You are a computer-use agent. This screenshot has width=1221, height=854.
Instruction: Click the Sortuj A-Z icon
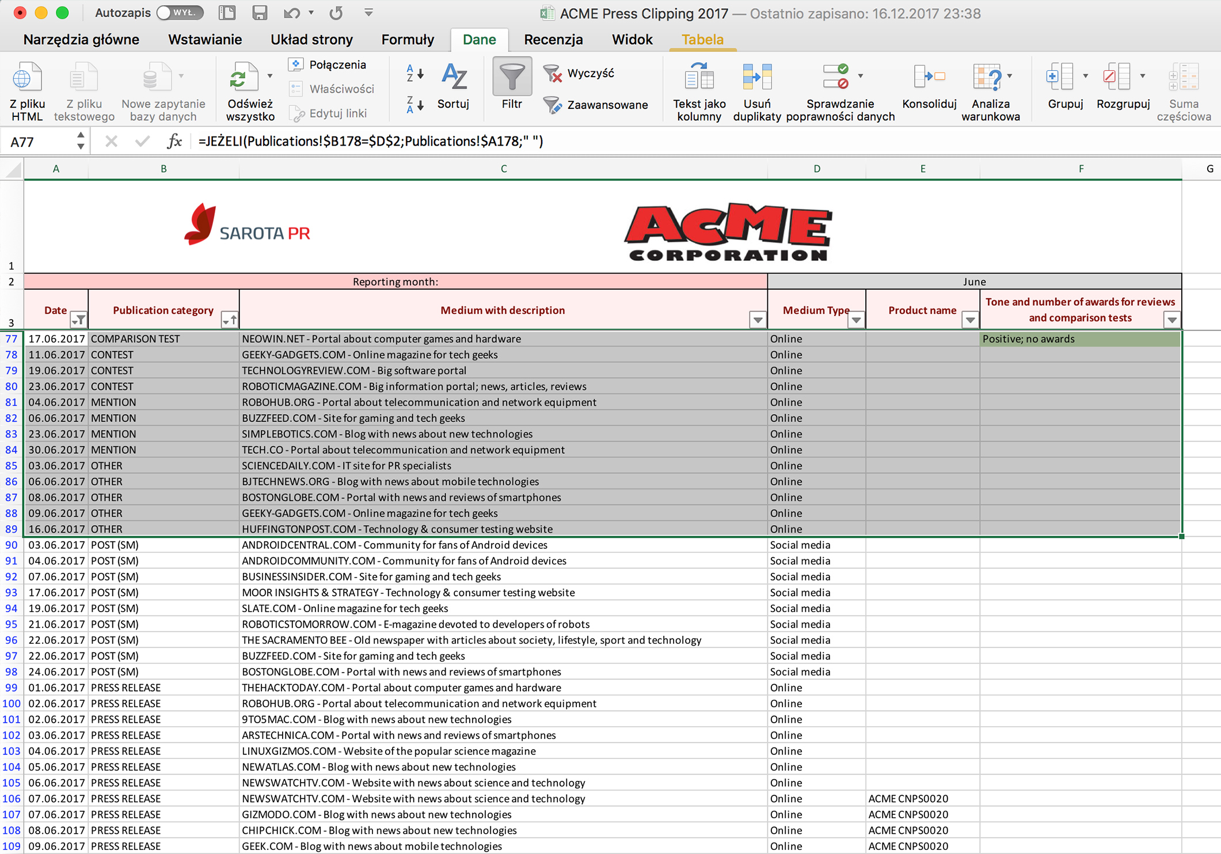click(454, 78)
